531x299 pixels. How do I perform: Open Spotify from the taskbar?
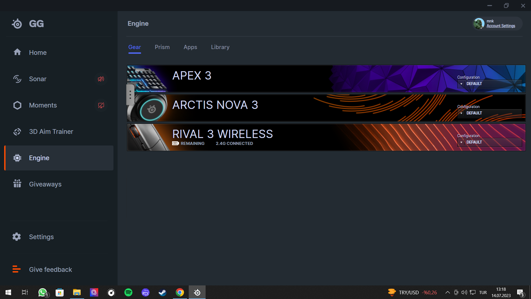(128, 292)
